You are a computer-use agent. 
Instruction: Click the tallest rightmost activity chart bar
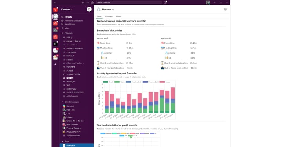click(x=173, y=100)
